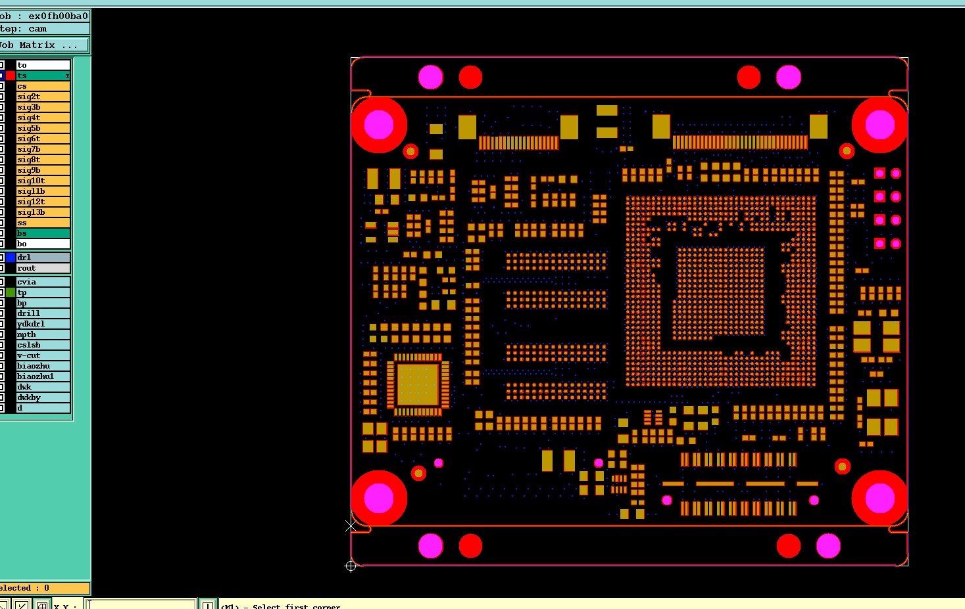Select the 'cs' layer row
The image size is (965, 609).
pyautogui.click(x=43, y=86)
